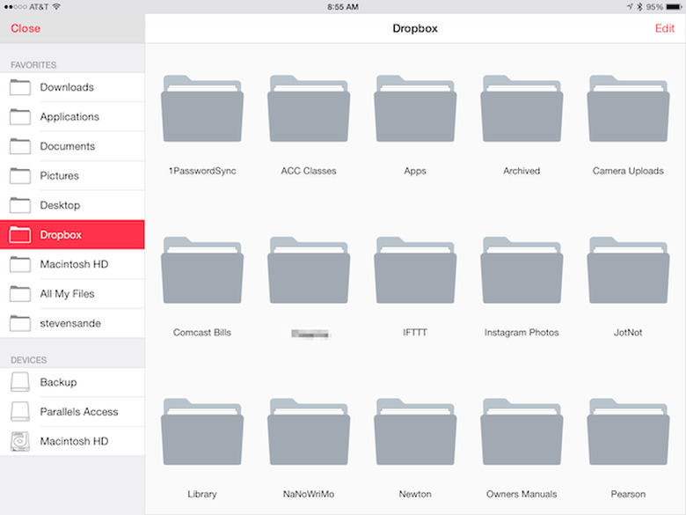The width and height of the screenshot is (686, 515).
Task: Click the Applications sidebar folder icon
Action: click(x=20, y=116)
